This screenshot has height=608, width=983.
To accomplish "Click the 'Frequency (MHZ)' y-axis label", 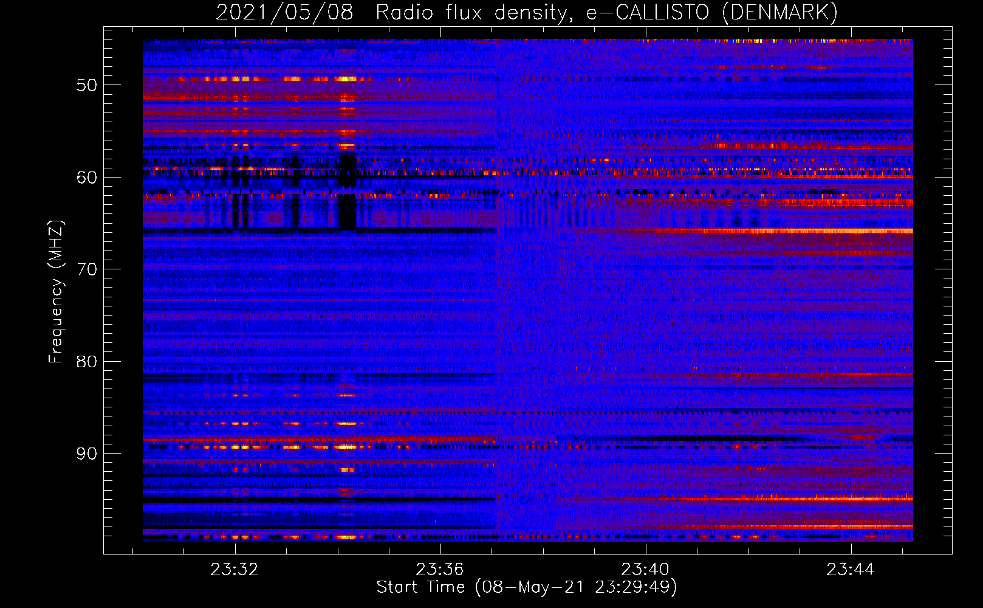I will 56,292.
